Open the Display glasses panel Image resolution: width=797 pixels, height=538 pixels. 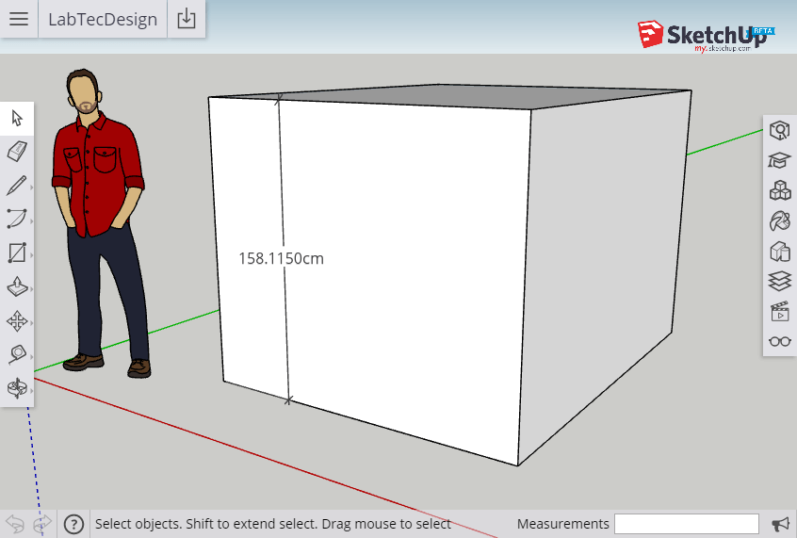780,341
